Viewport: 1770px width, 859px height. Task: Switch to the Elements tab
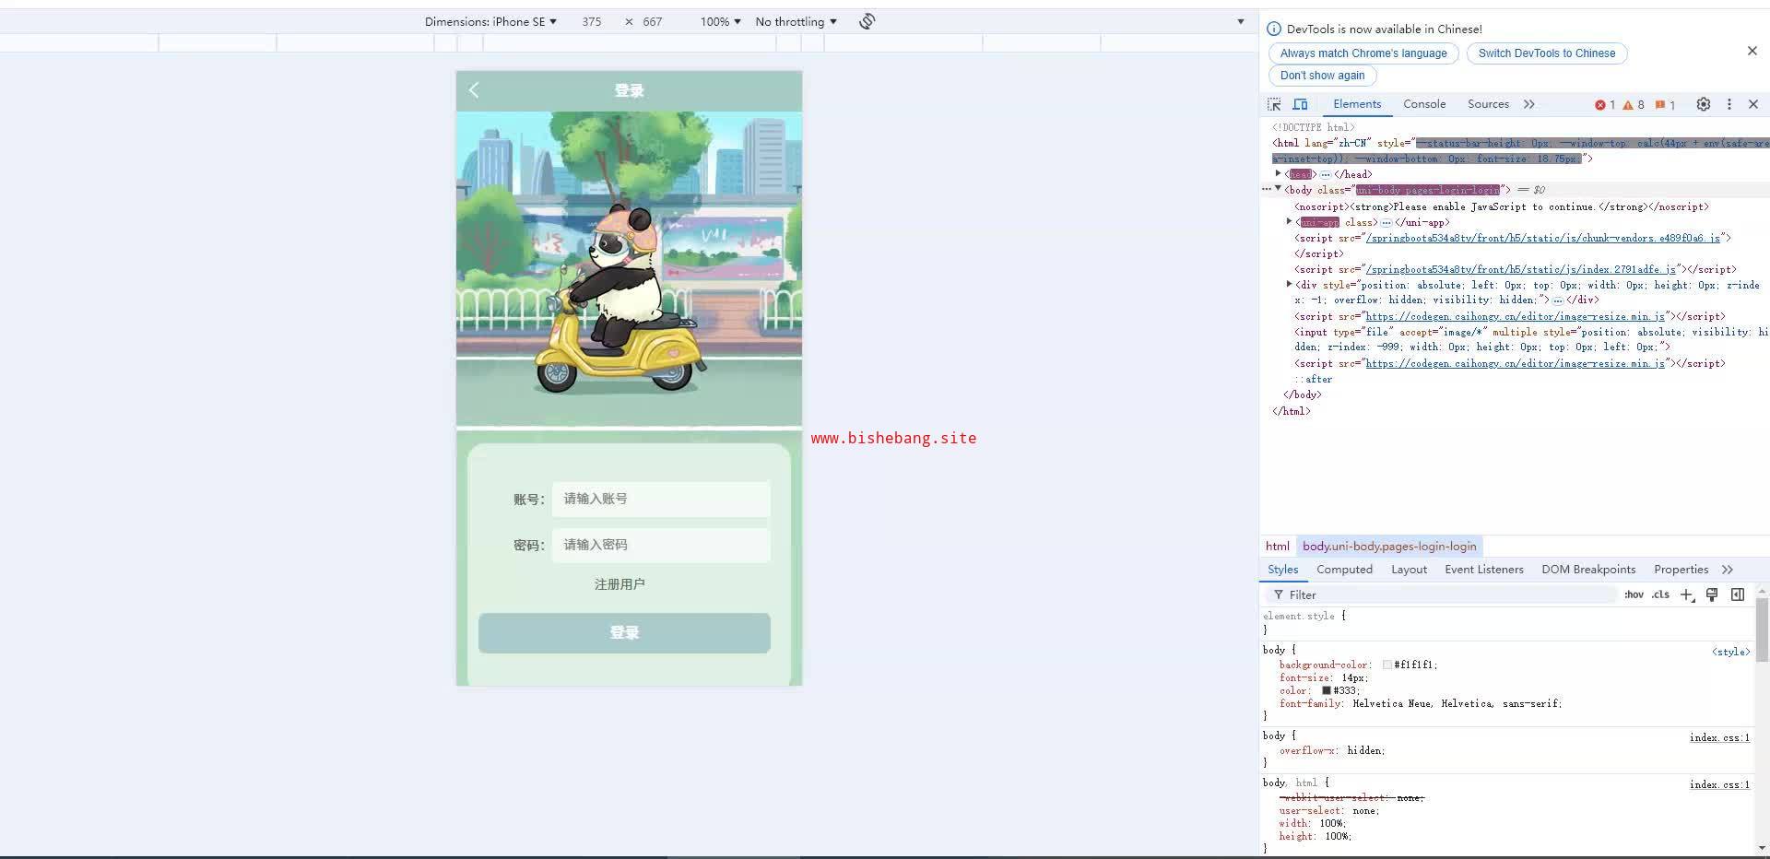1357,104
